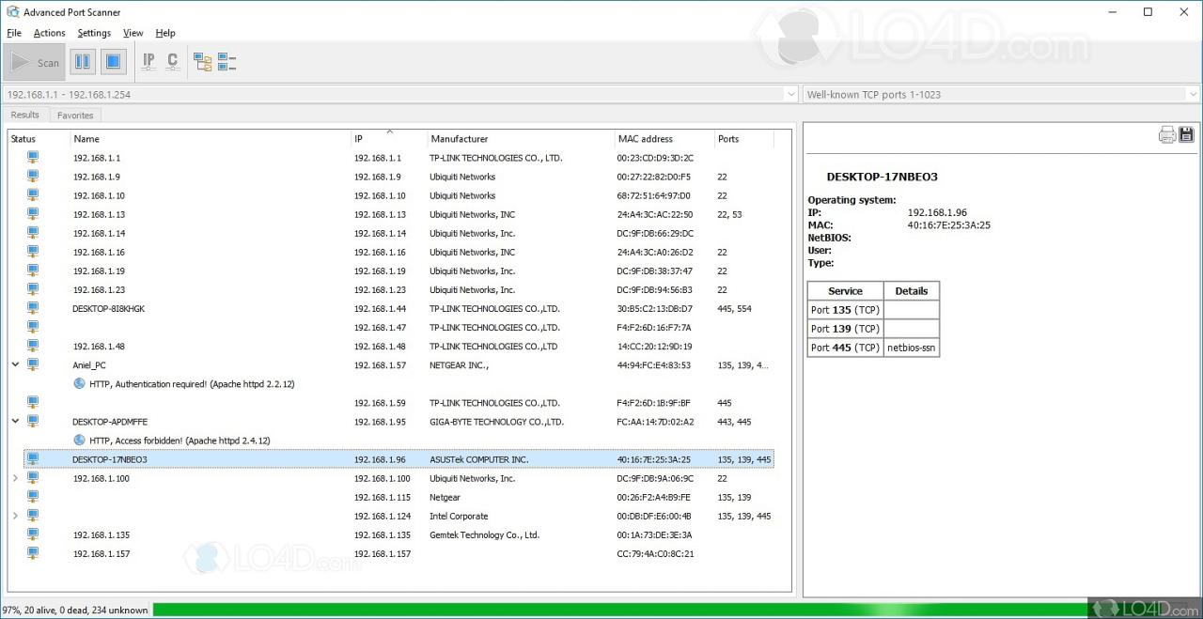The image size is (1203, 619).
Task: Click the status text showing 97%, 20 alive
Action: [76, 610]
